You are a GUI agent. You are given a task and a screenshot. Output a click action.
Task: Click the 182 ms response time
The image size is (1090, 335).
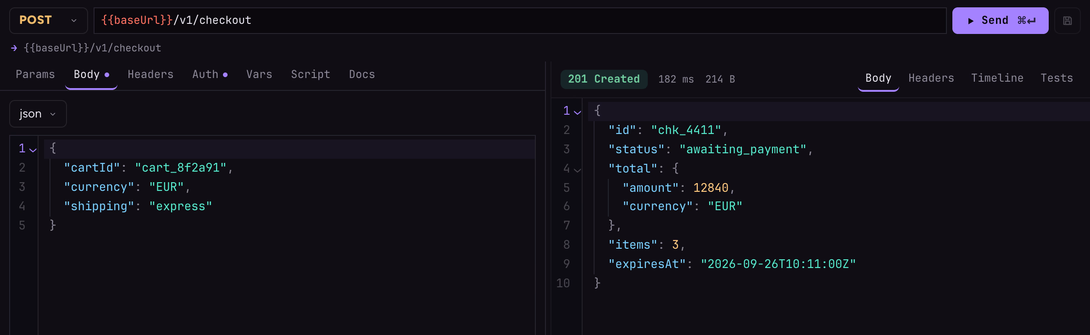(x=676, y=79)
